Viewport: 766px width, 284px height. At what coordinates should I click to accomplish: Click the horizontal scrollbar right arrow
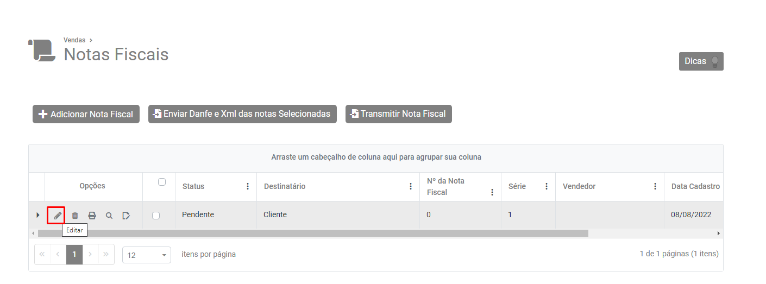[718, 233]
